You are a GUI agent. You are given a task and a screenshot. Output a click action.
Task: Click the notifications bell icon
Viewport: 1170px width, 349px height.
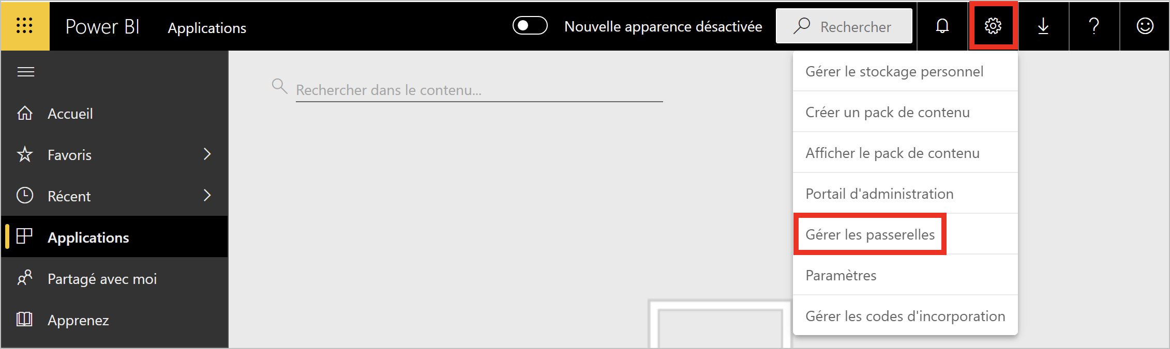click(942, 26)
